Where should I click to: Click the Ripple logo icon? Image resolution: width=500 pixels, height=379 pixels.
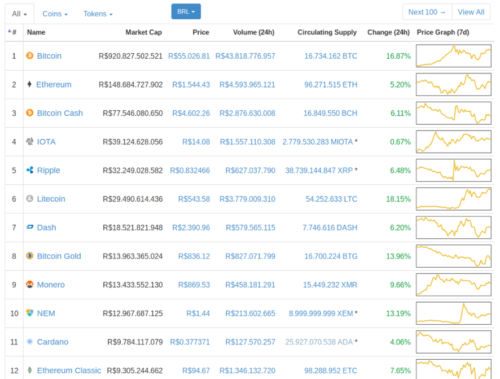[x=30, y=170]
